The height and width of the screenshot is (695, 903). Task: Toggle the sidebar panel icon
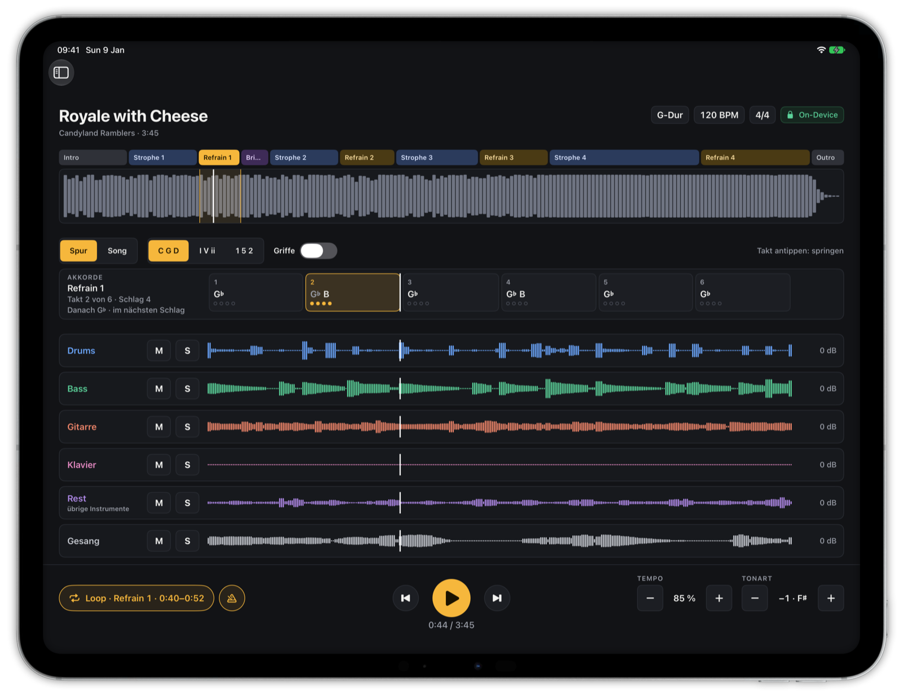point(61,72)
